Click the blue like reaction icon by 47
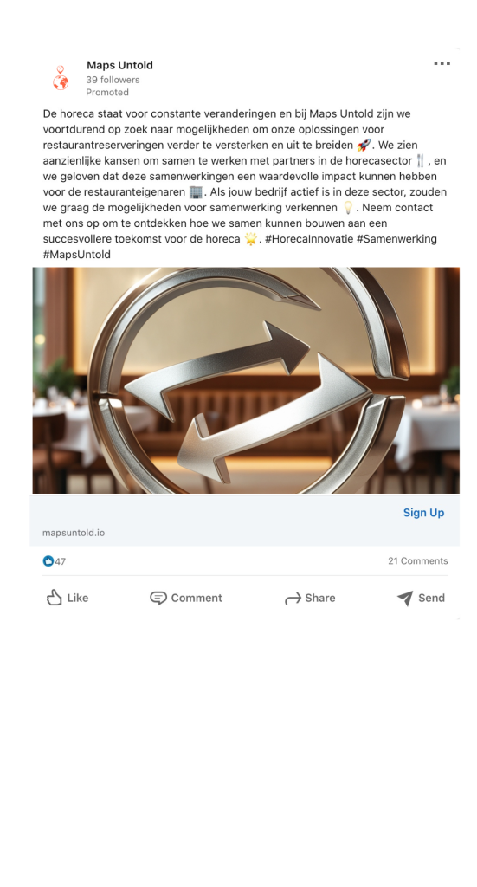Viewport: 477px width, 887px height. [48, 561]
